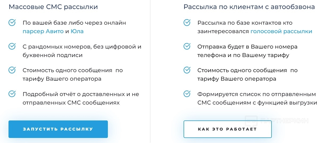This screenshot has height=143, width=322.
Task: Click the 'Массовые СМС рассылки' heading
Action: click(x=53, y=7)
